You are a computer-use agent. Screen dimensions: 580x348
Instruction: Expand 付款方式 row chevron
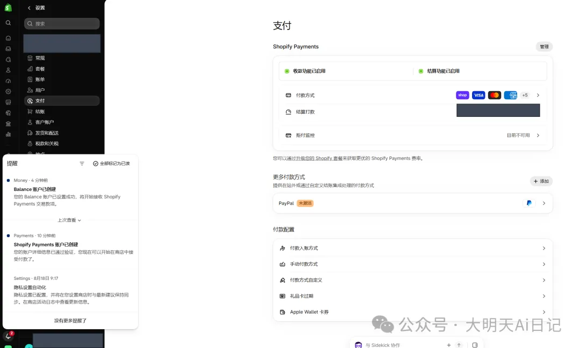coord(538,95)
